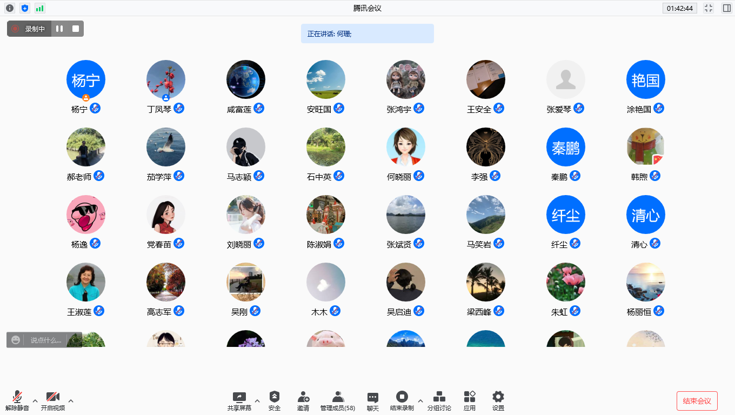Image resolution: width=735 pixels, height=415 pixels.
Task: Open the 聊天 chat icon
Action: click(x=373, y=397)
